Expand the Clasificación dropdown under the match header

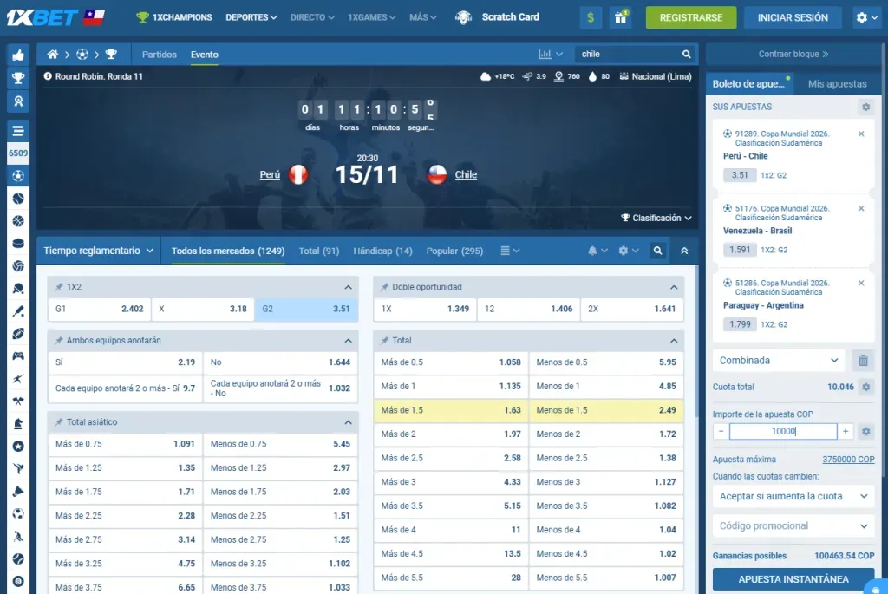tap(655, 218)
